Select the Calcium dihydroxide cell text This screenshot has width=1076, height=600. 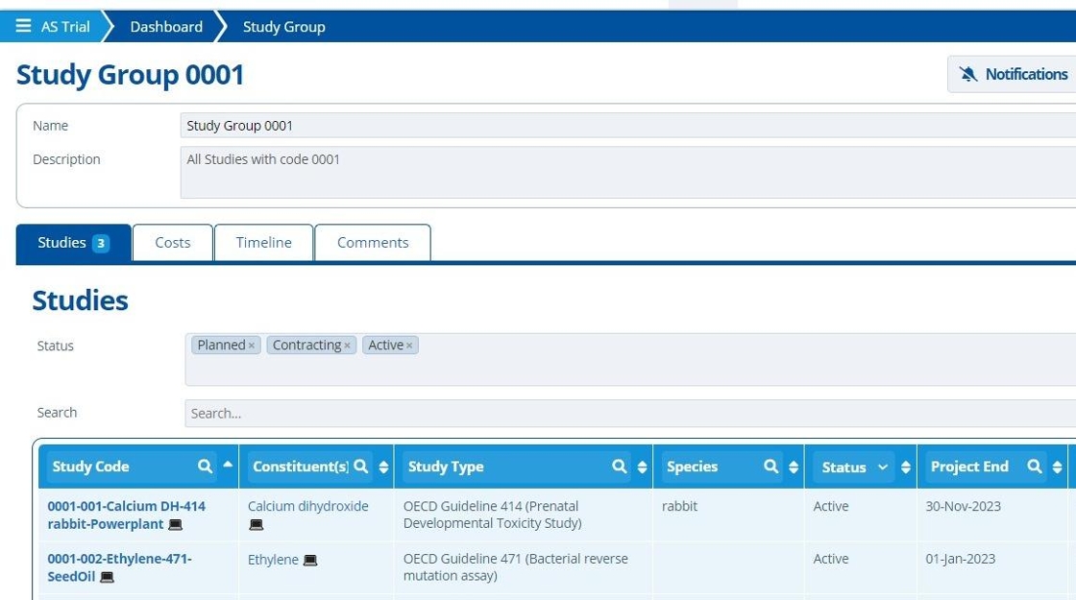click(308, 506)
